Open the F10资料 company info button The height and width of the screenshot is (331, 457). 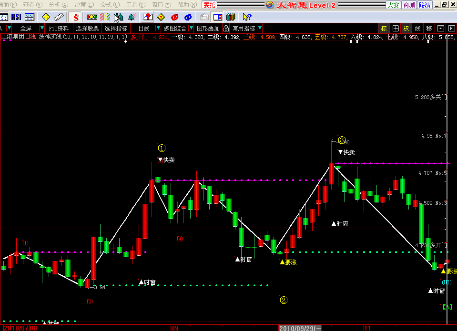59,28
